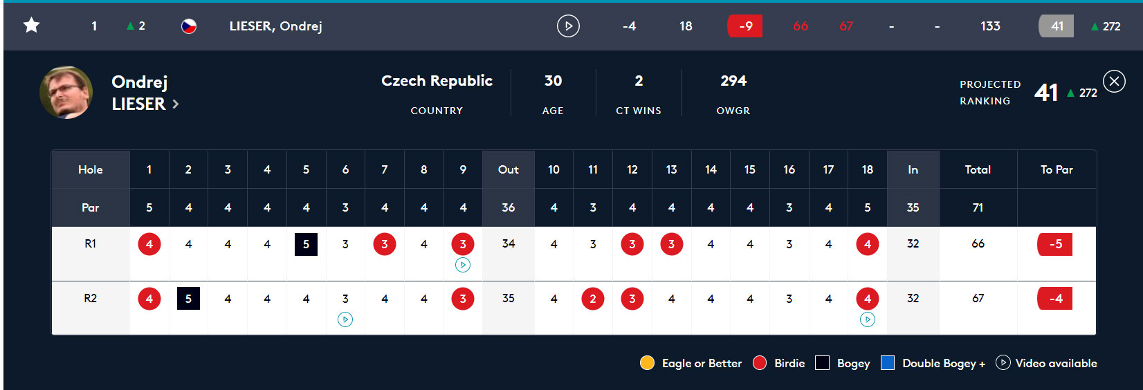
Task: Click Ondrej Lieser's profile photo
Action: tap(66, 93)
